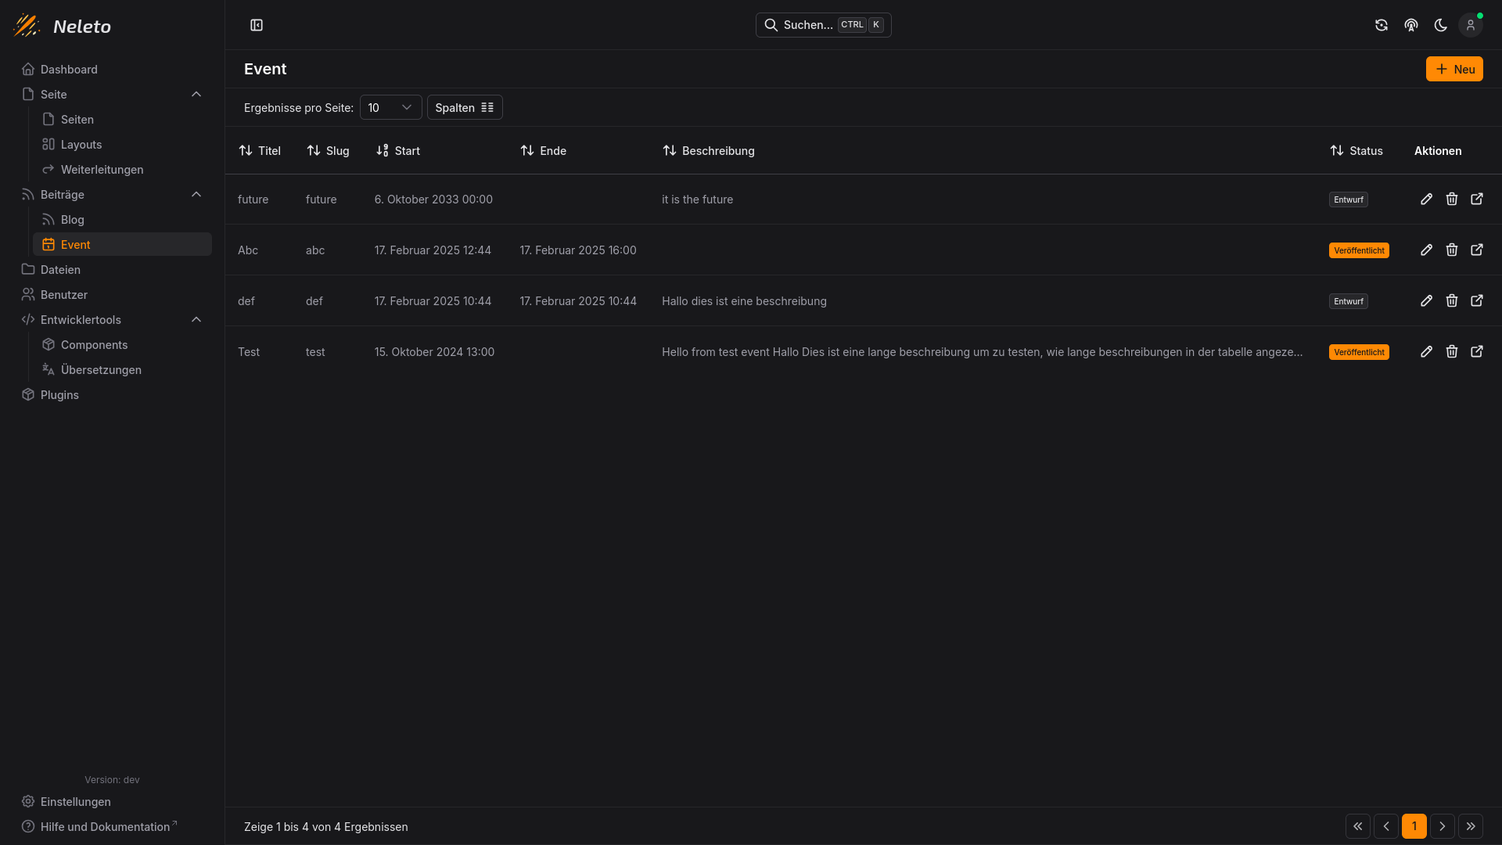Delete the 'Test' event row

pyautogui.click(x=1452, y=351)
